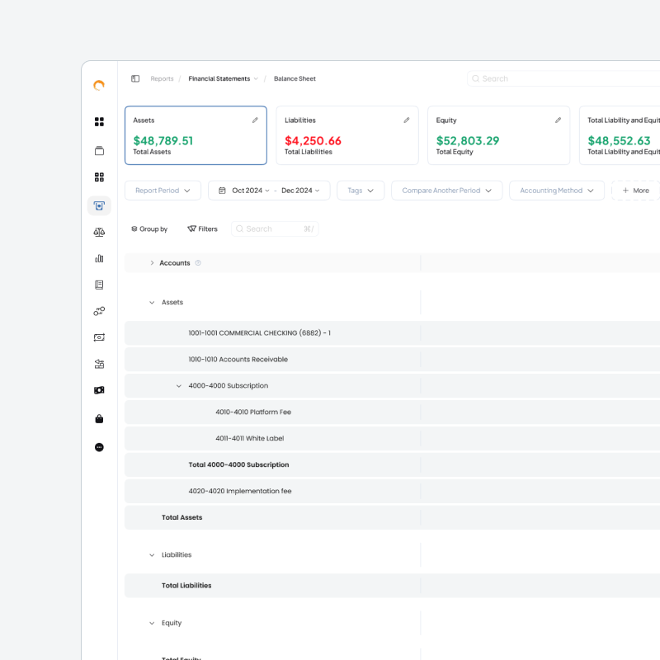Viewport: 660px width, 660px height.
Task: Click the 1001-1001 COMMERCIAL CHECKING (6882) row
Action: coord(393,333)
